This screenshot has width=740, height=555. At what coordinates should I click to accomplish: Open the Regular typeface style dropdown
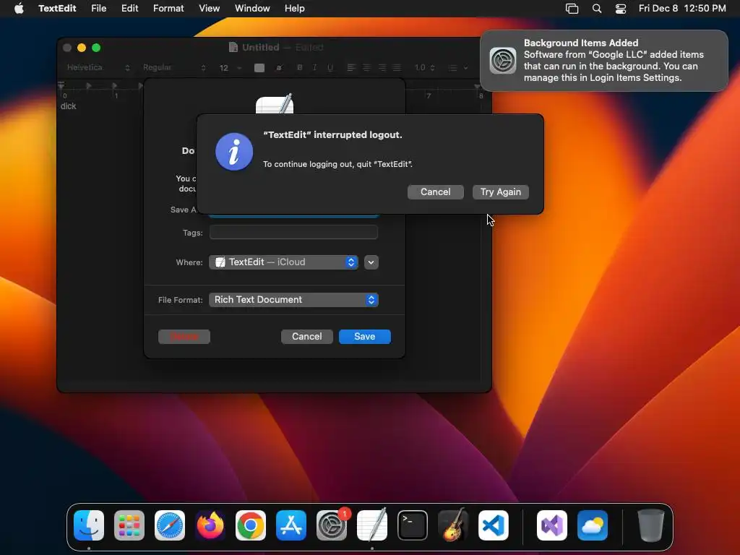tap(174, 67)
